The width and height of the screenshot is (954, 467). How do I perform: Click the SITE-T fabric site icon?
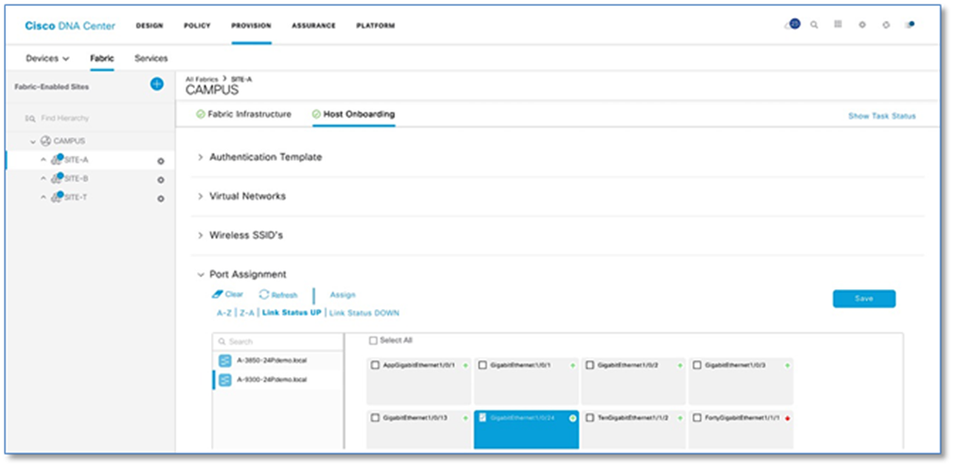coord(58,197)
